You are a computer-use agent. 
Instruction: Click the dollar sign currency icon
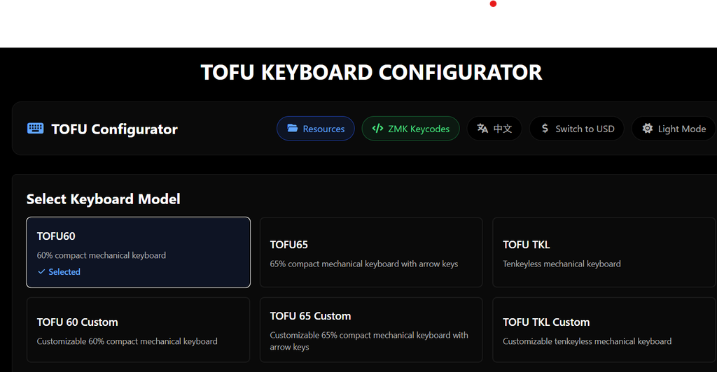pos(545,129)
